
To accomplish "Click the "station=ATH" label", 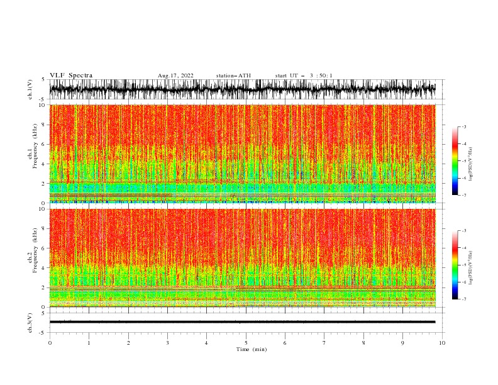I will [233, 75].
